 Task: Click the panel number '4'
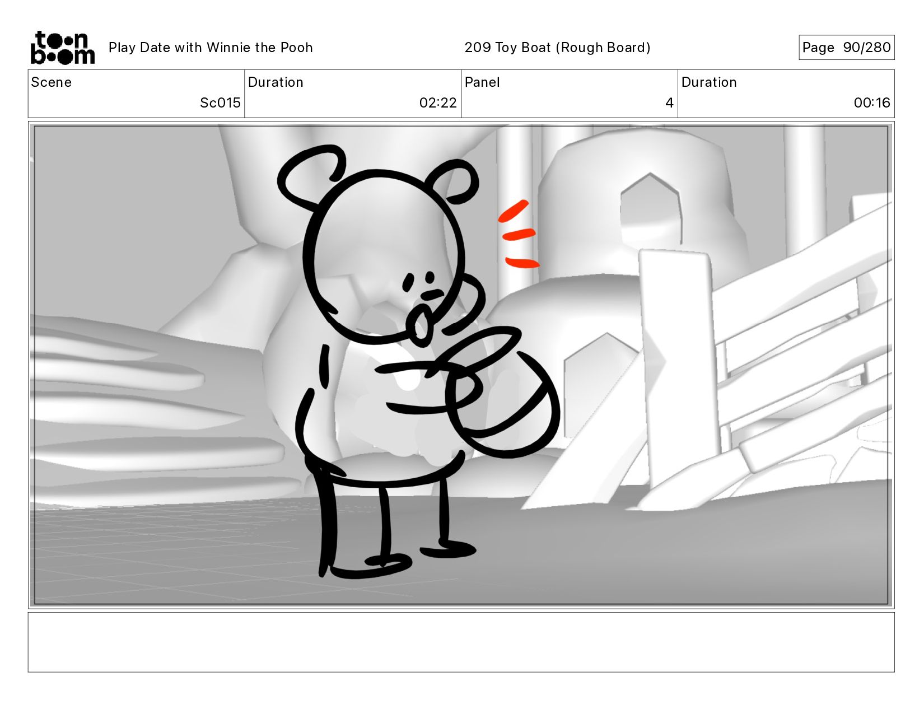pyautogui.click(x=669, y=103)
